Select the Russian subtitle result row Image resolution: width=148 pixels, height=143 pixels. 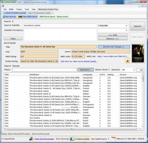coord(73,115)
